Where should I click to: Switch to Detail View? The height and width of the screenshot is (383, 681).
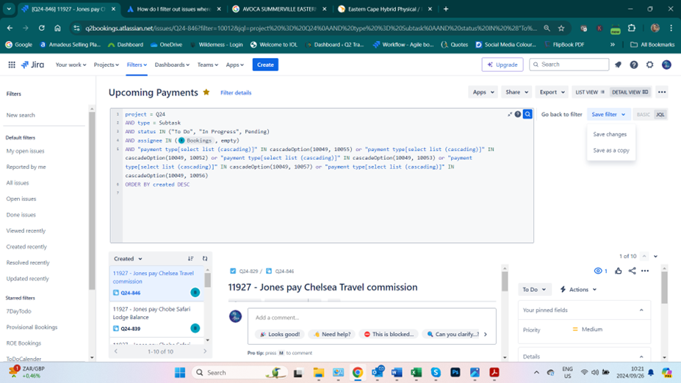(x=630, y=92)
